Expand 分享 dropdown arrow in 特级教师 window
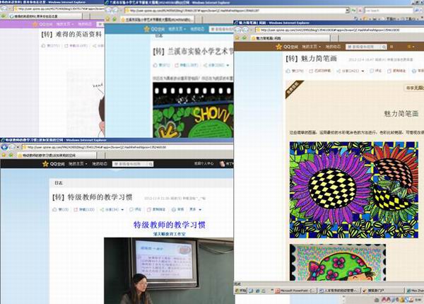 [122, 210]
